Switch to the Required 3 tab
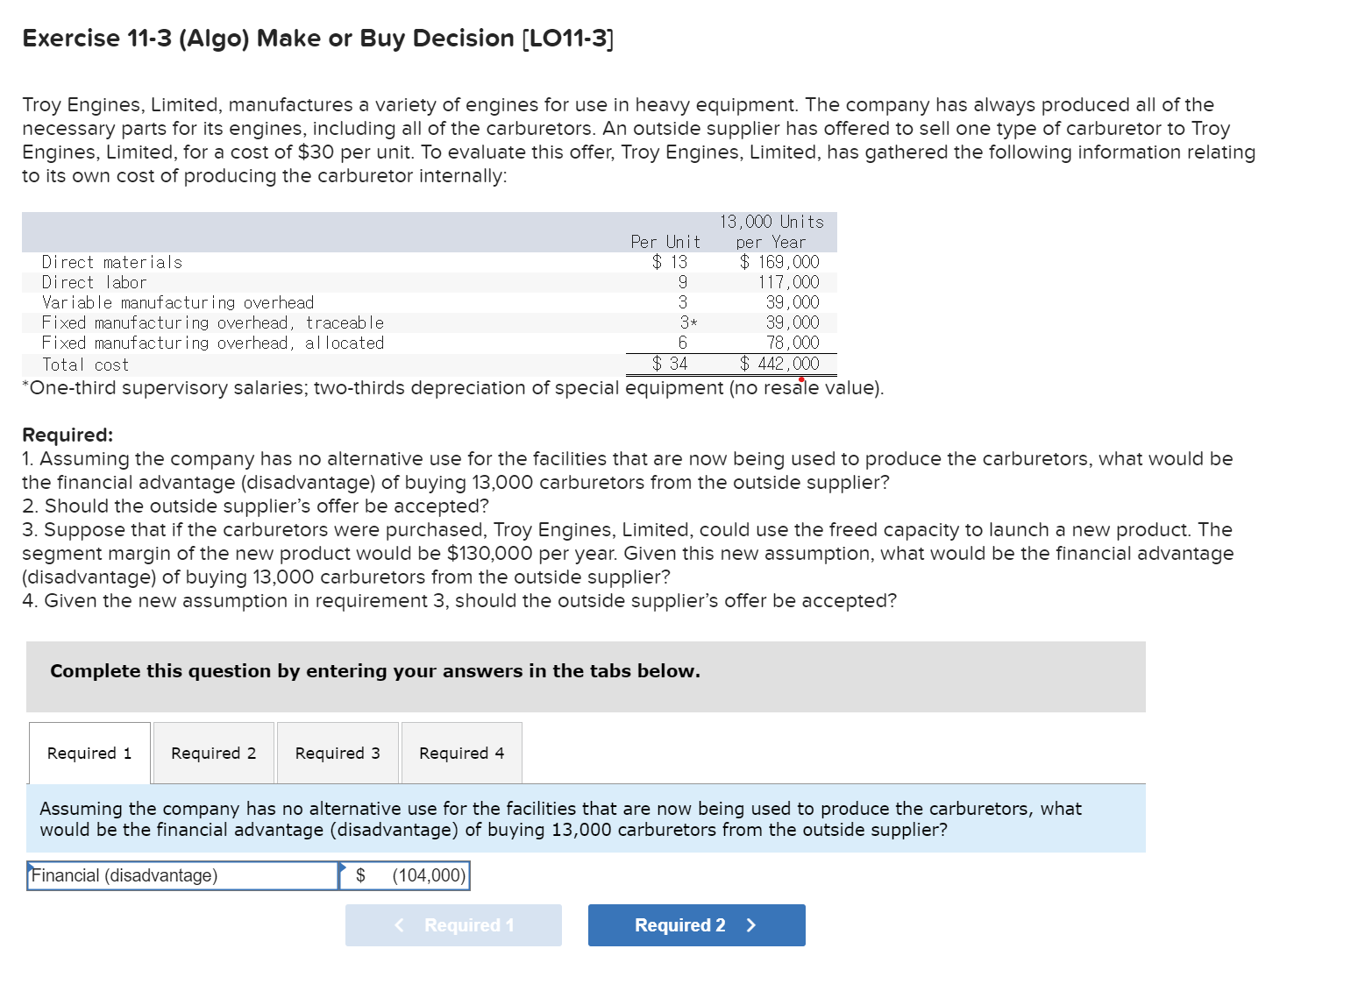 pos(338,753)
